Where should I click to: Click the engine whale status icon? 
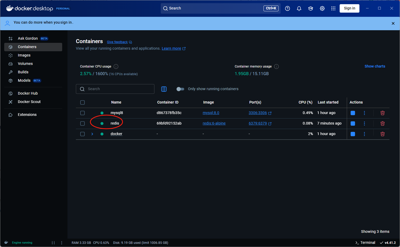[x=6, y=243]
